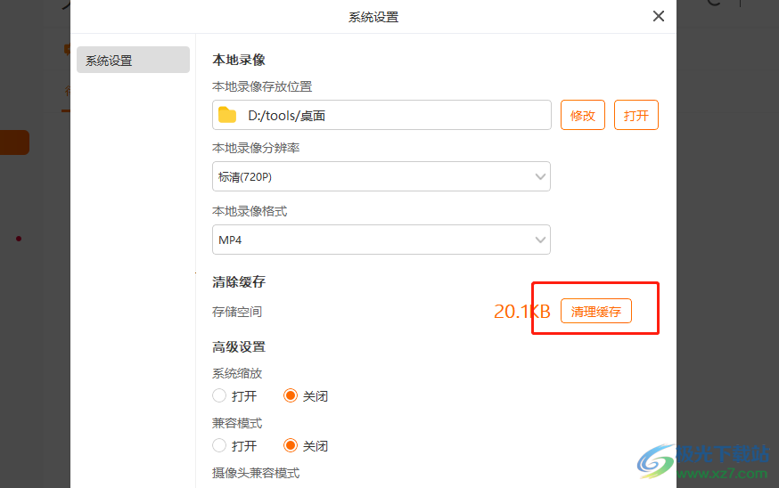Close the 系统设置 dialog with X icon
Viewport: 779px width, 488px height.
pos(659,16)
